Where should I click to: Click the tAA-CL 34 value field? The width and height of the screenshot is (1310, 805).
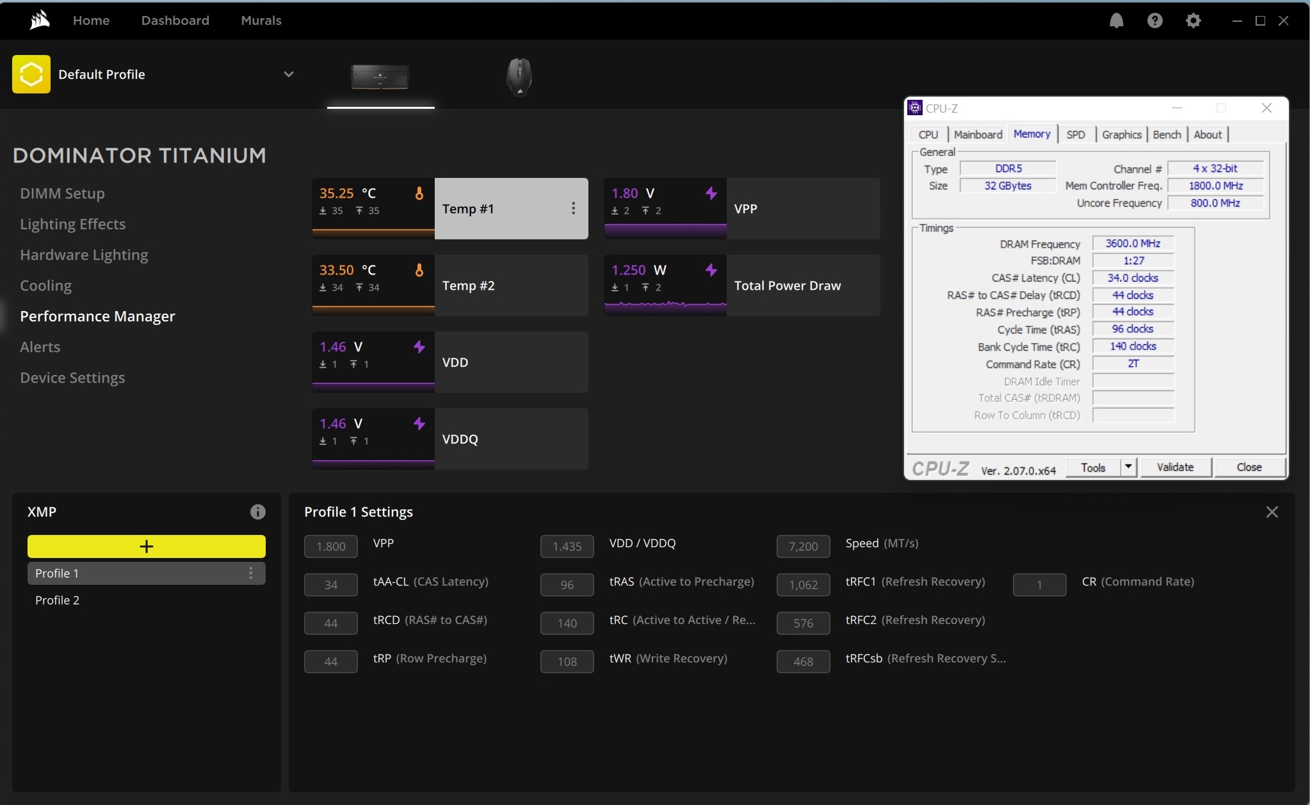(331, 585)
